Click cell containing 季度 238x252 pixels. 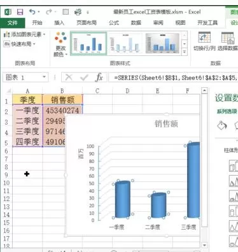[x=27, y=99]
